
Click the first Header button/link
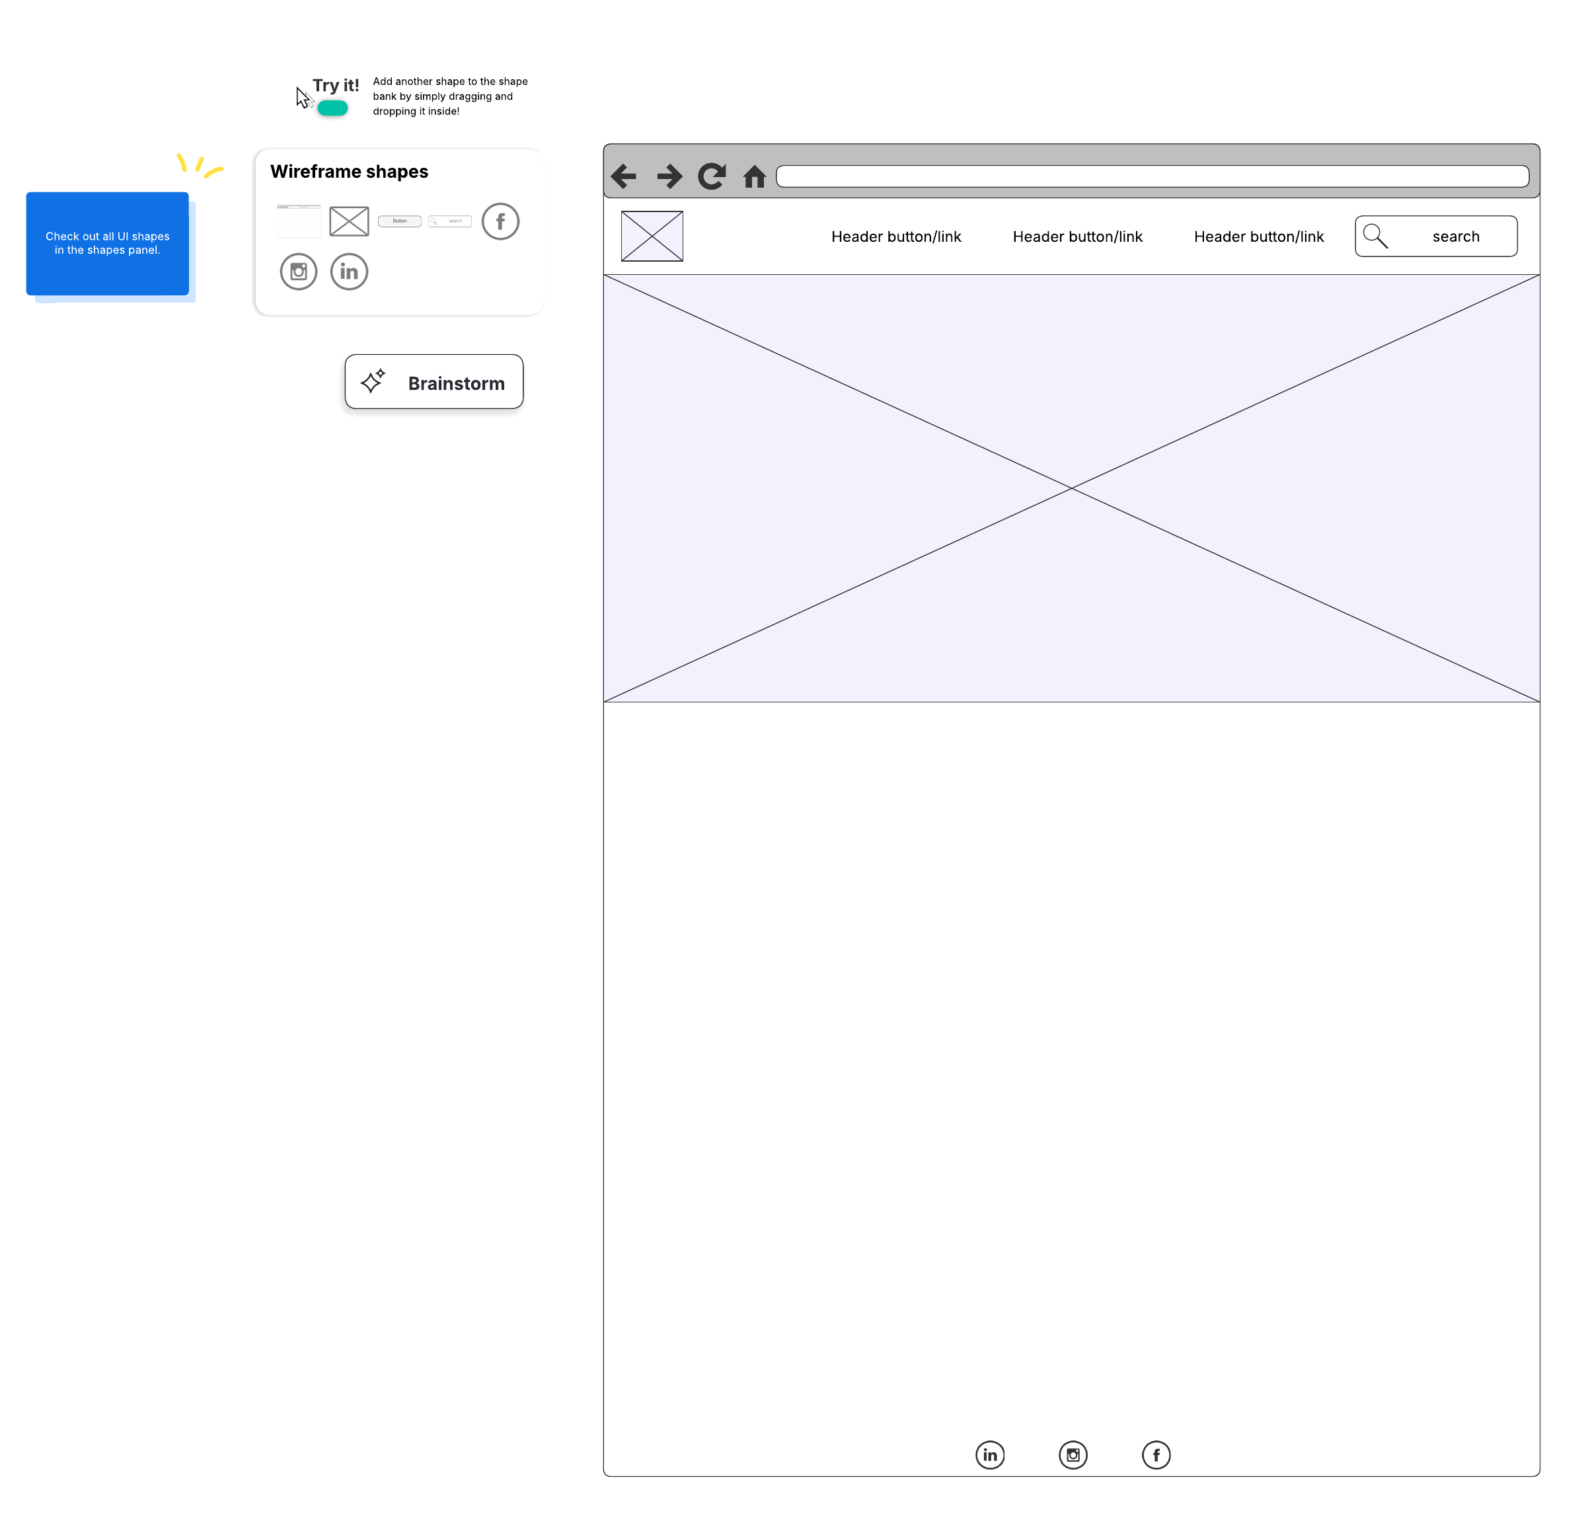tap(896, 237)
